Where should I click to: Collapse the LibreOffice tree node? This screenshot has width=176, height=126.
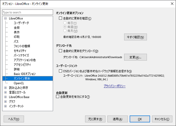tap(5, 18)
